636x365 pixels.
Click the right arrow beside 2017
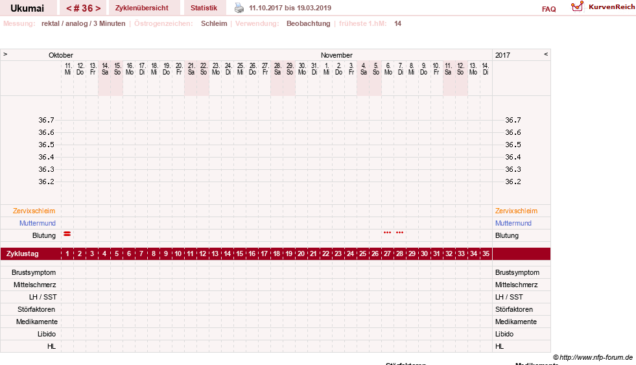[546, 54]
